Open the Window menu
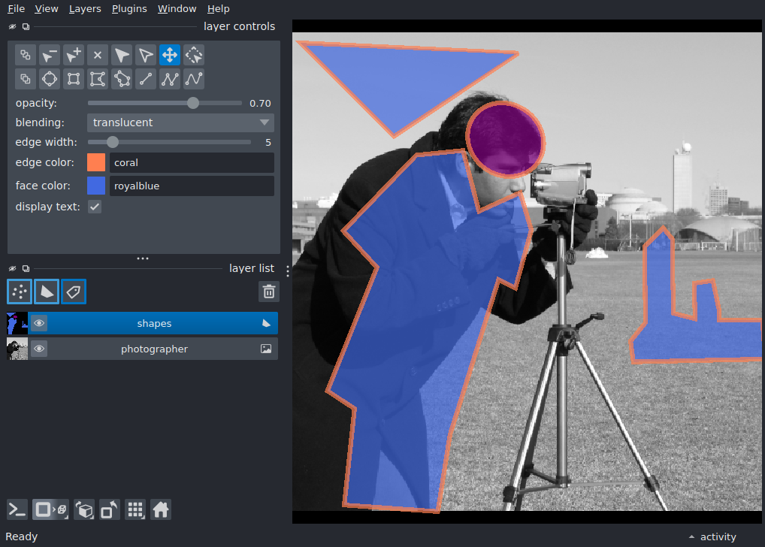Image resolution: width=765 pixels, height=547 pixels. (177, 9)
